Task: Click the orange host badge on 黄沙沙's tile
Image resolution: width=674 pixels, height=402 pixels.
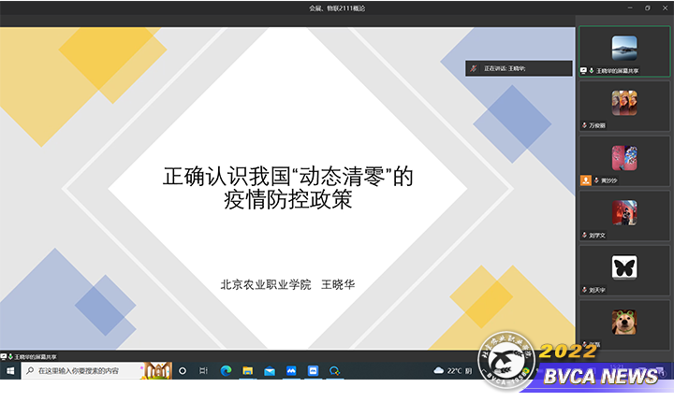Action: click(586, 179)
